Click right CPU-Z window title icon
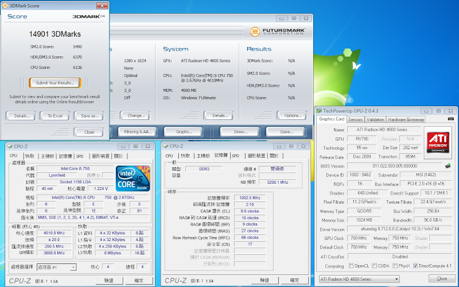 (x=165, y=146)
